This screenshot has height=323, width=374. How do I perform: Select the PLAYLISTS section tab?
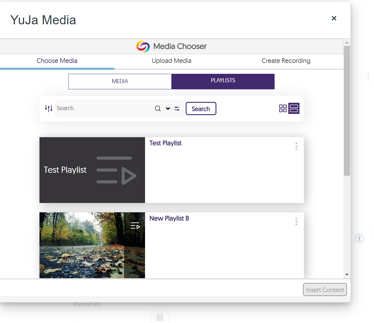click(223, 81)
